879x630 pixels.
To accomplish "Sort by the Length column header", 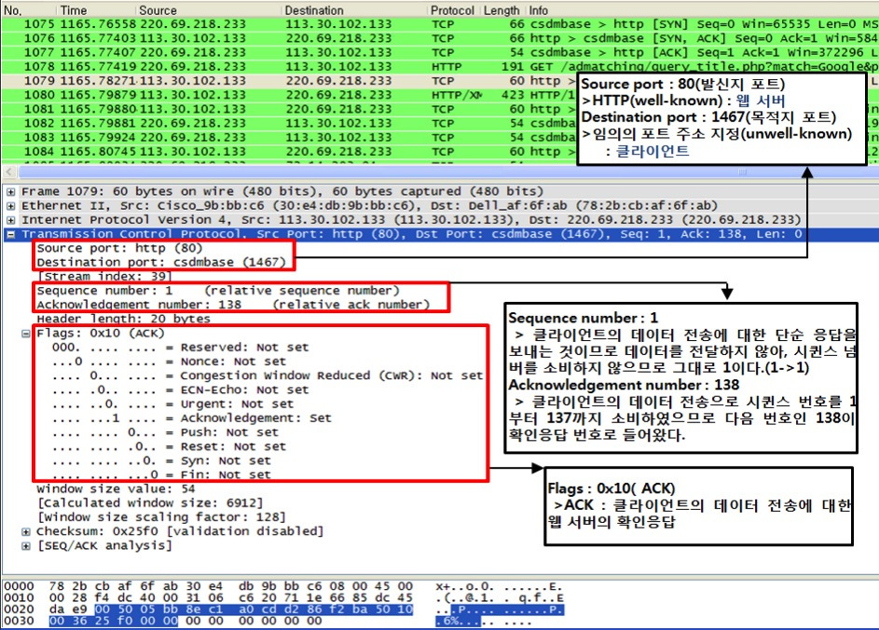I will [502, 10].
